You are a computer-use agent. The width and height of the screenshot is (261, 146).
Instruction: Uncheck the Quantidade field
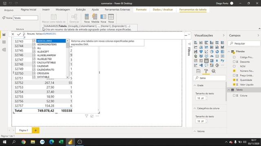[x=234, y=80]
